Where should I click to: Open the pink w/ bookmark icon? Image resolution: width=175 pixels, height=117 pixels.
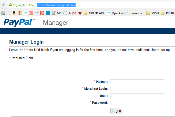31,13
